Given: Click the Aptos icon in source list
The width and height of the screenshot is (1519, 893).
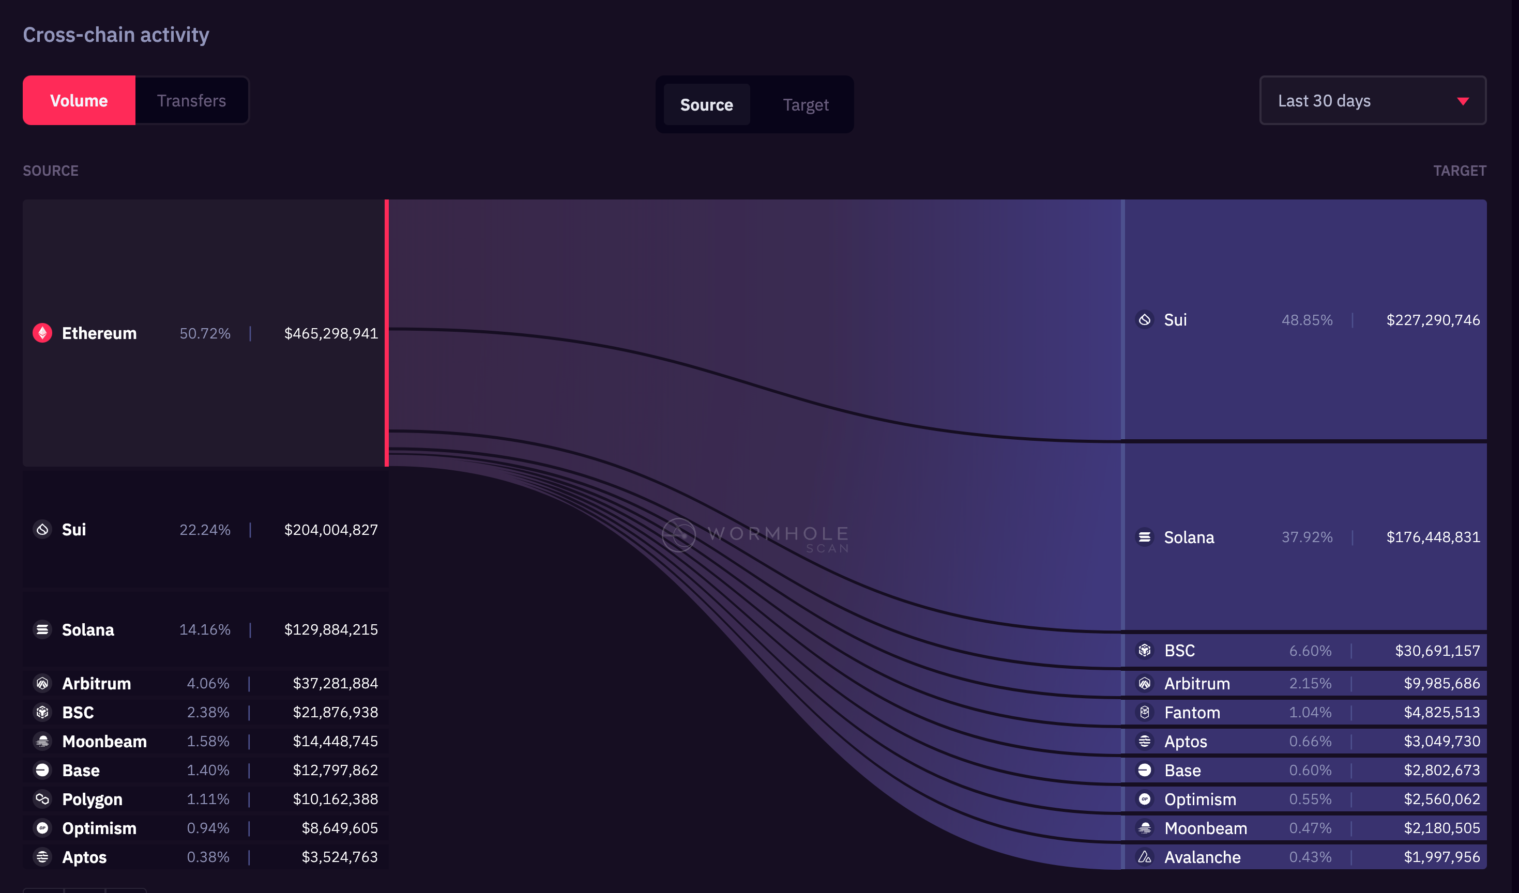Looking at the screenshot, I should (42, 857).
